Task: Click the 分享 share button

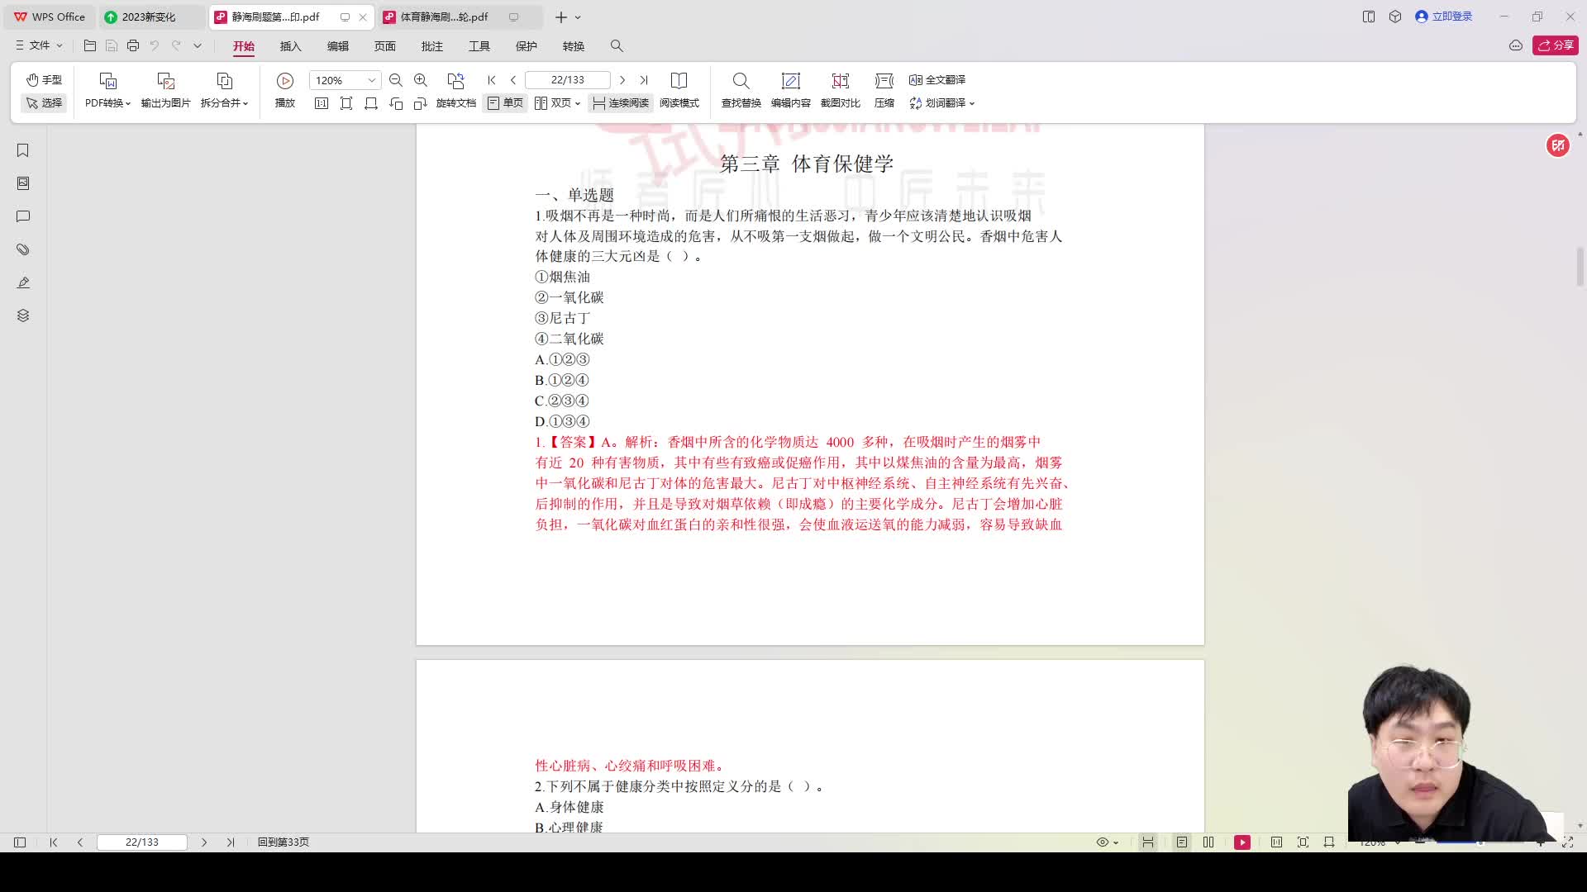Action: click(1556, 45)
